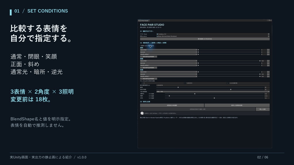Open eye_joy dropdown in 通常 section
Image resolution: width=294 pixels, height=165 pixels.
[x=168, y=52]
